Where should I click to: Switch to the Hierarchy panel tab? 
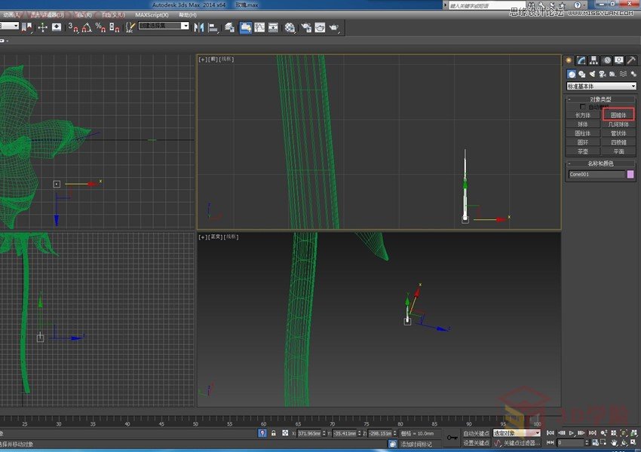click(593, 60)
